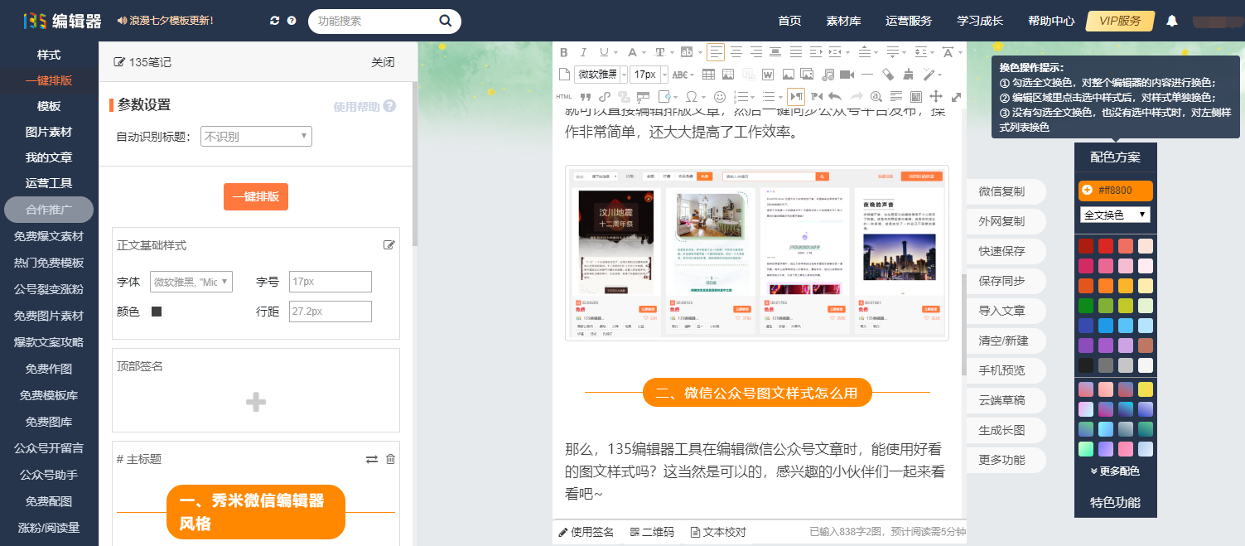
Task: Expand 更多配色 color schemes
Action: 1115,471
